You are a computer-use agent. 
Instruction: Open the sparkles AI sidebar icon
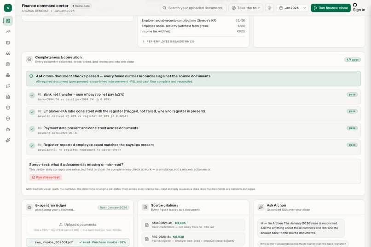[x=8, y=140]
